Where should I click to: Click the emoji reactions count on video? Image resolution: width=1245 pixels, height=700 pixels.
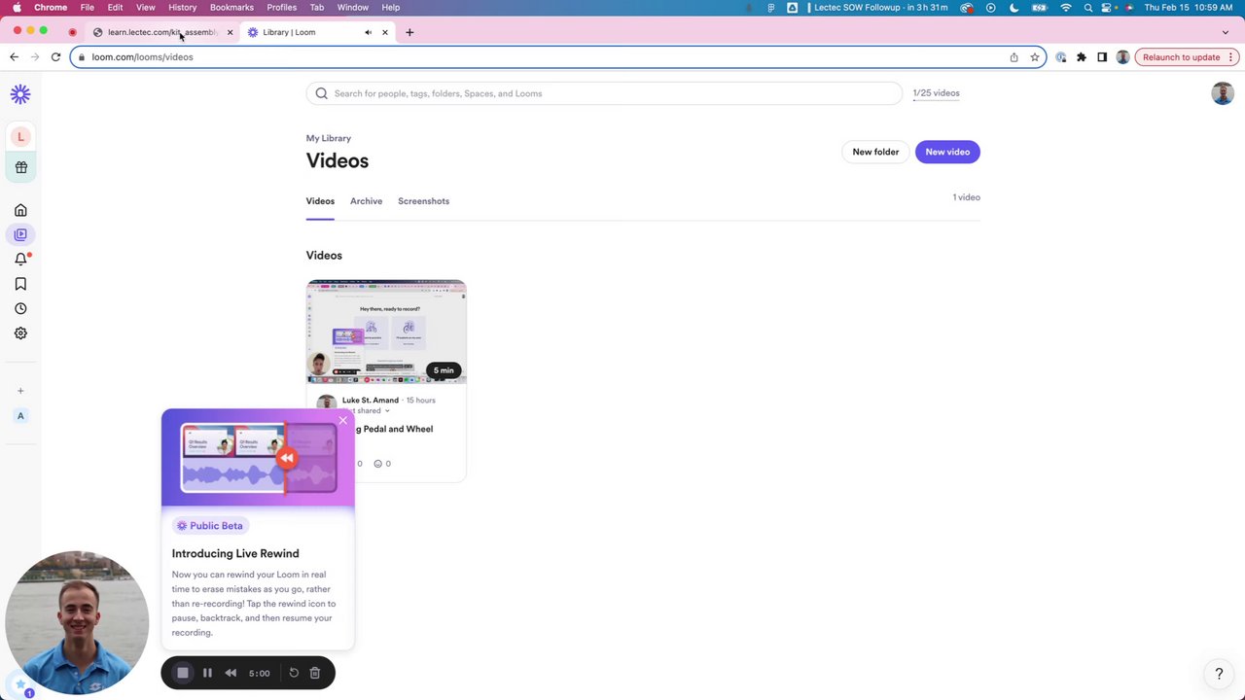pos(382,464)
